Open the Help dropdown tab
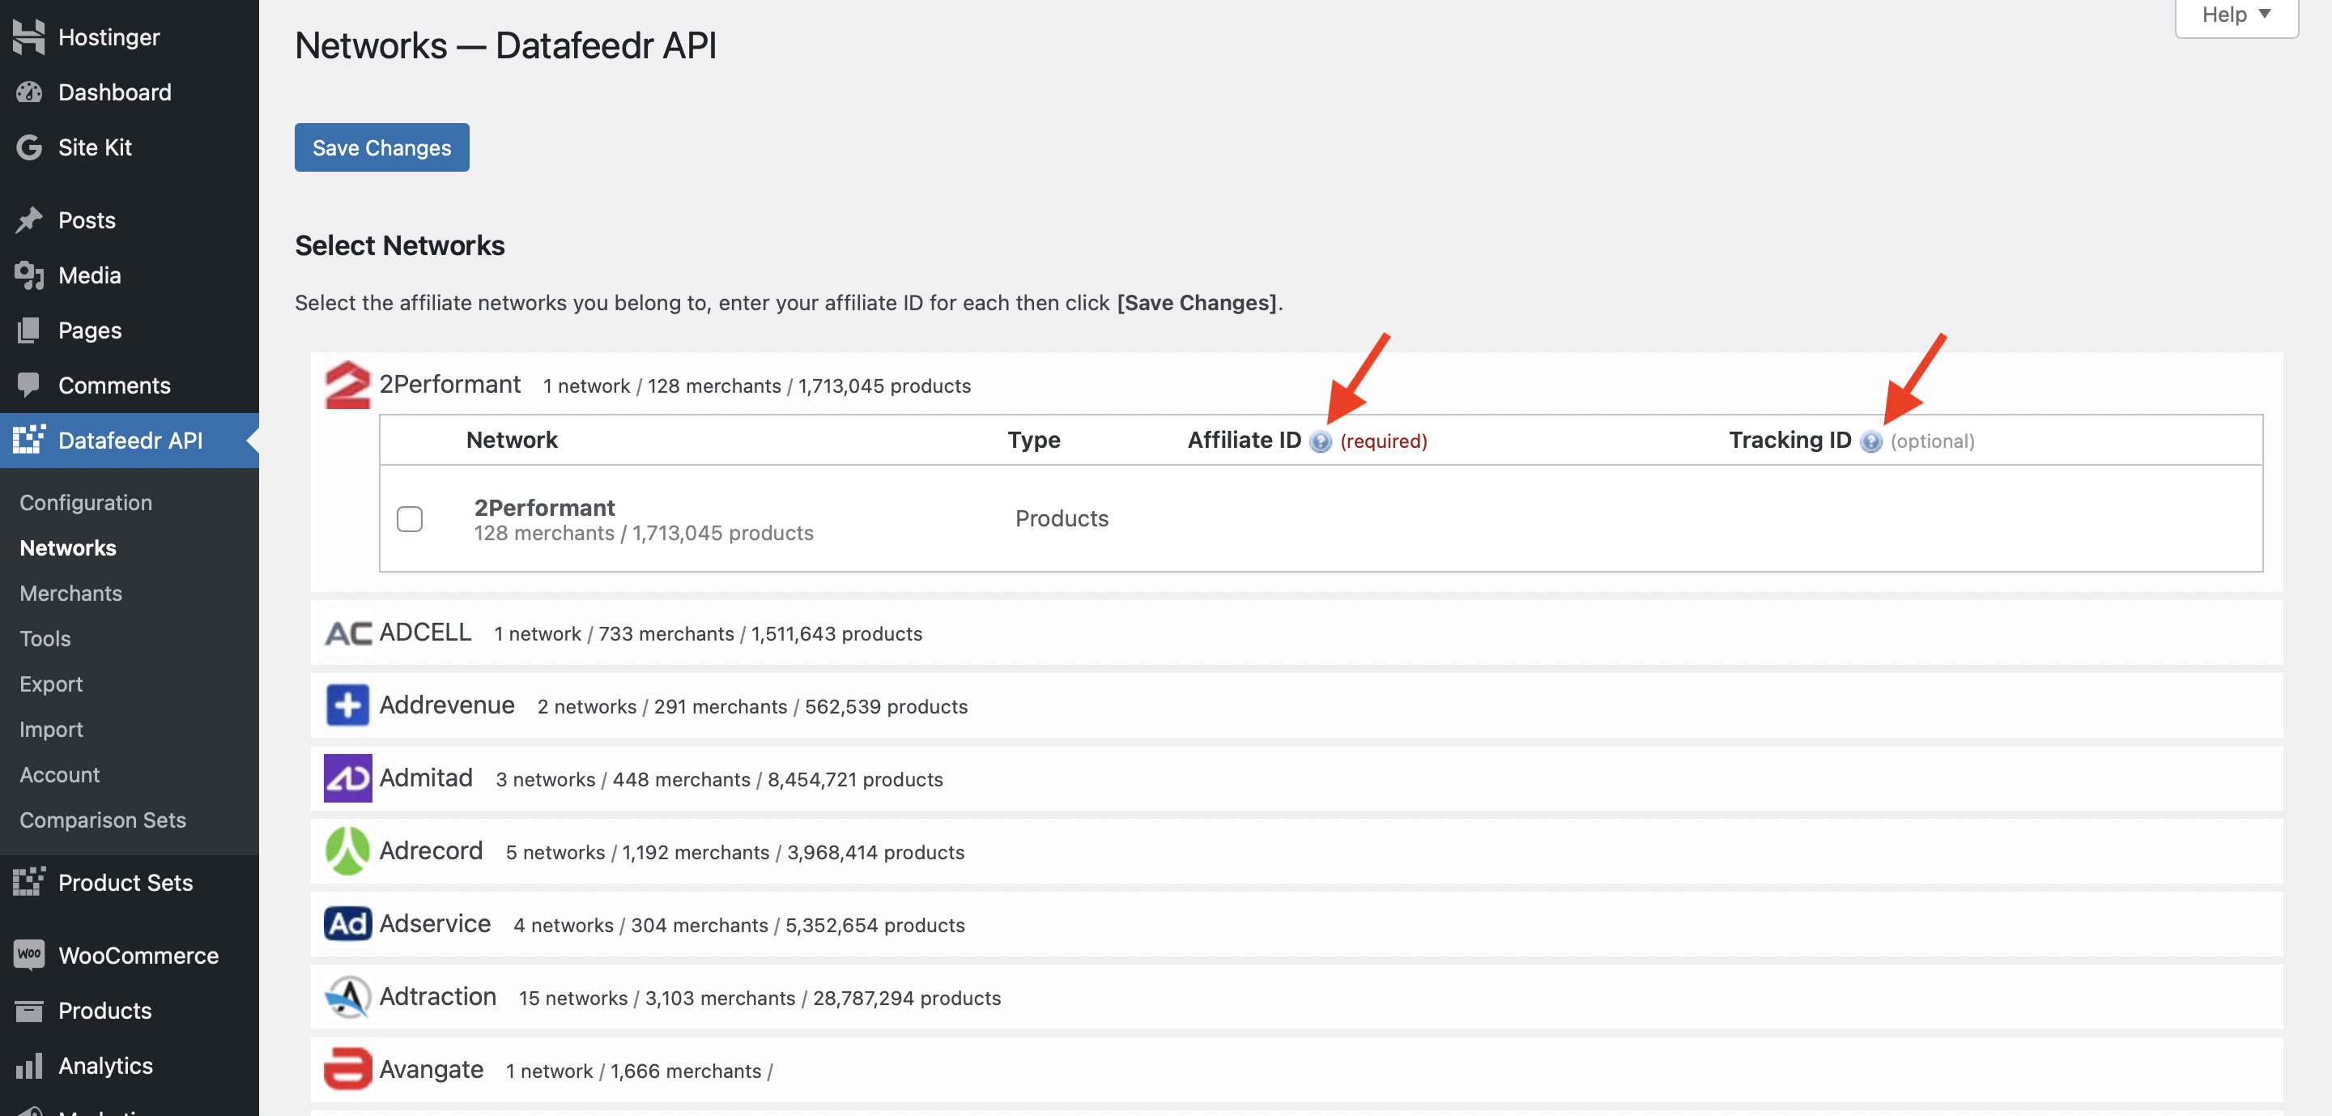Screen dimensions: 2332x1116 click(x=2236, y=15)
